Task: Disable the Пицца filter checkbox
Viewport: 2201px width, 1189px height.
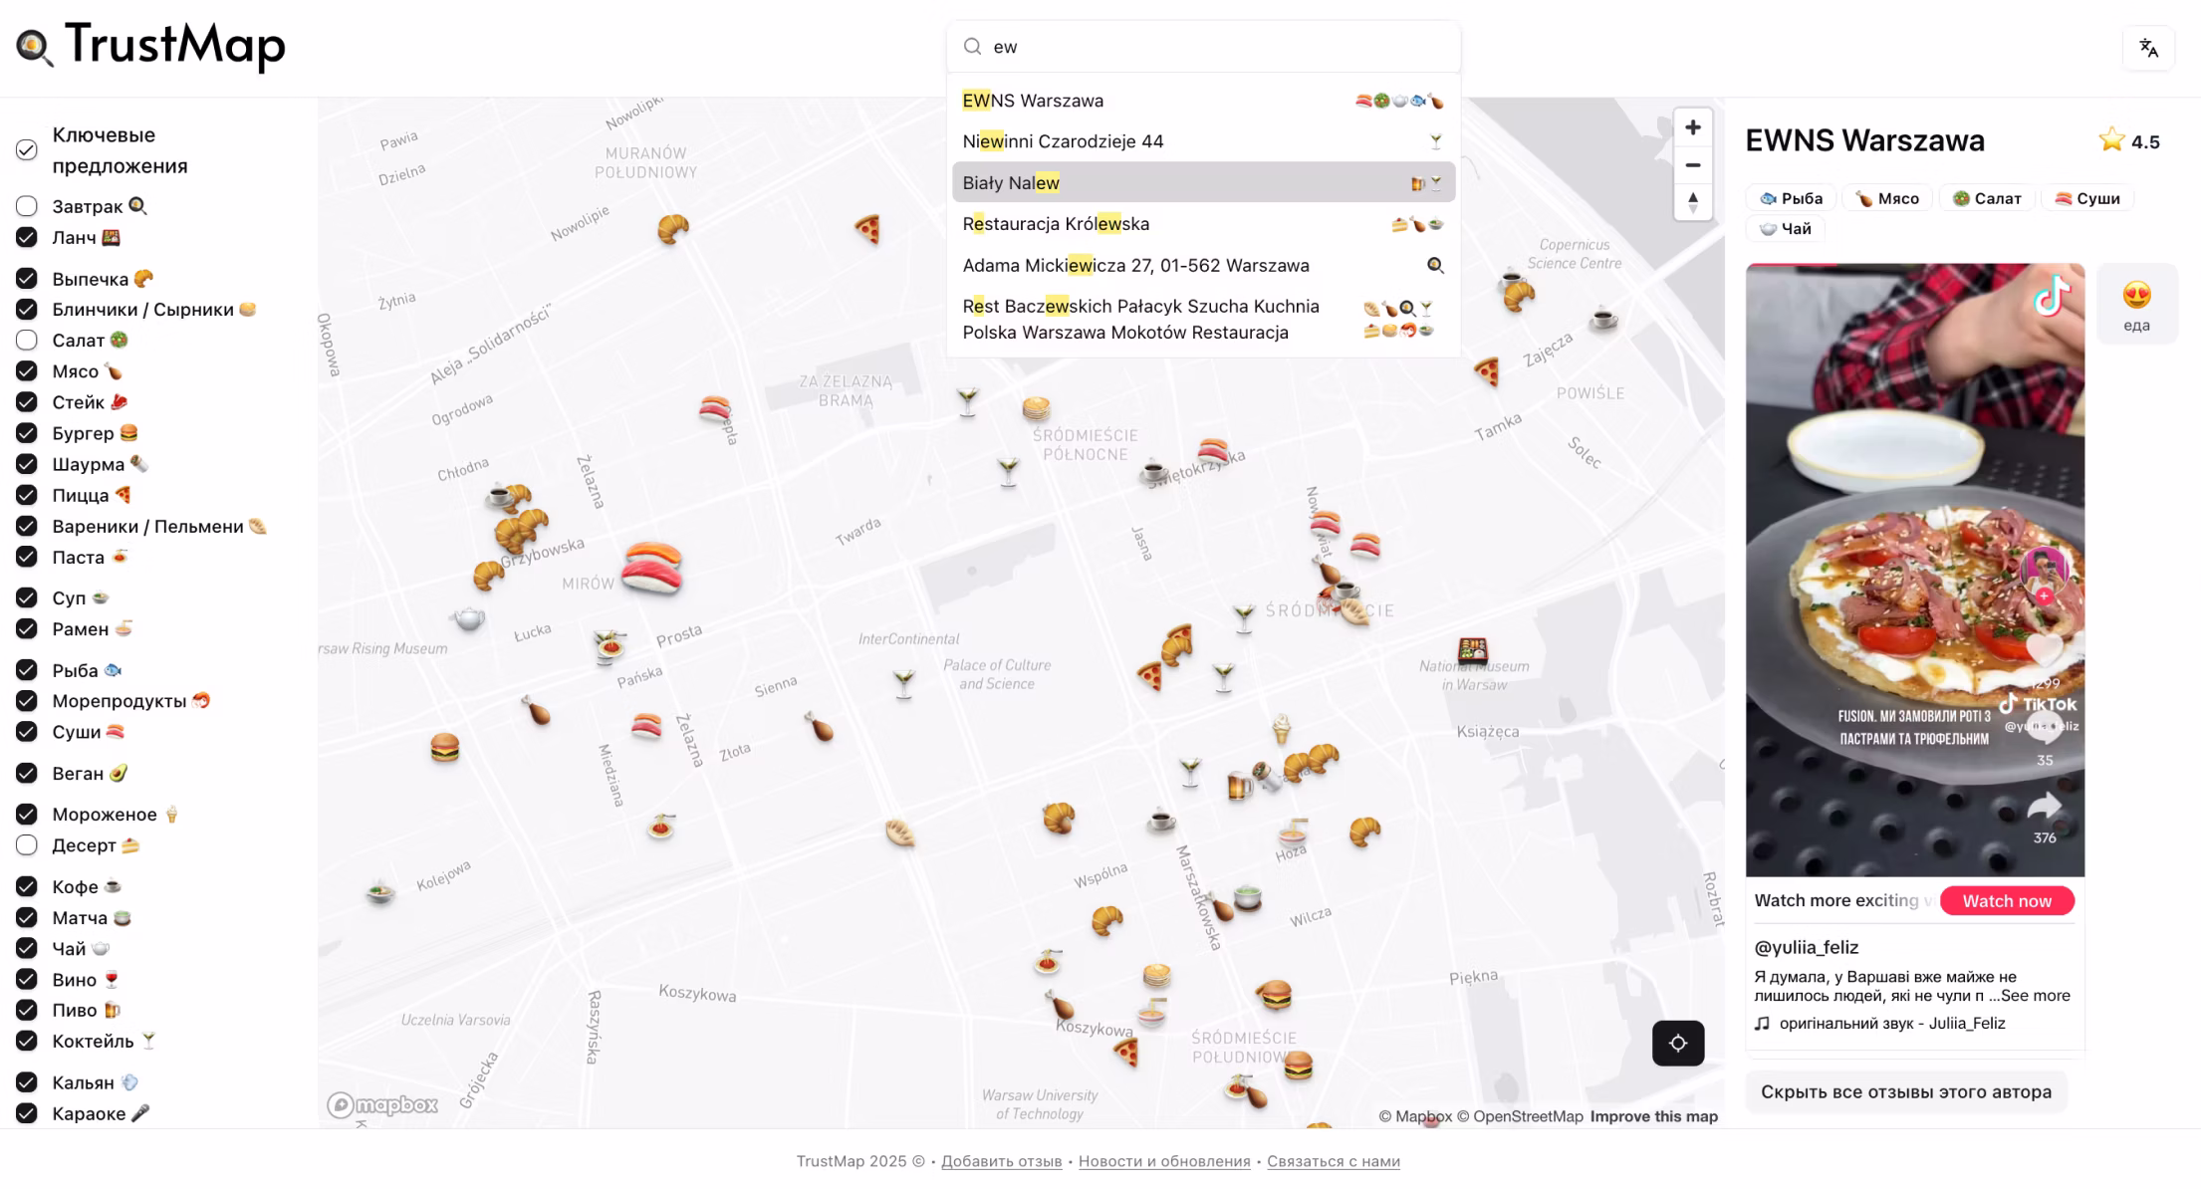Action: click(x=26, y=495)
